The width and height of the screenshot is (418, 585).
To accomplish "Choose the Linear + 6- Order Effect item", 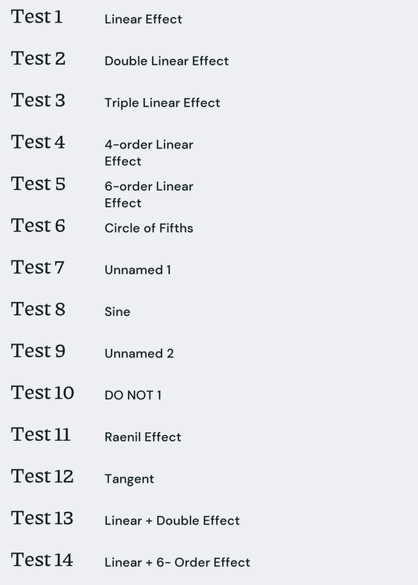I will tap(177, 562).
